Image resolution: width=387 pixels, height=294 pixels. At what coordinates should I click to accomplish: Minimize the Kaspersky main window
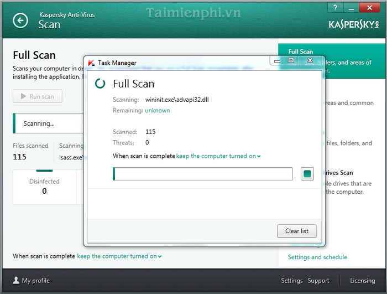tap(351, 8)
